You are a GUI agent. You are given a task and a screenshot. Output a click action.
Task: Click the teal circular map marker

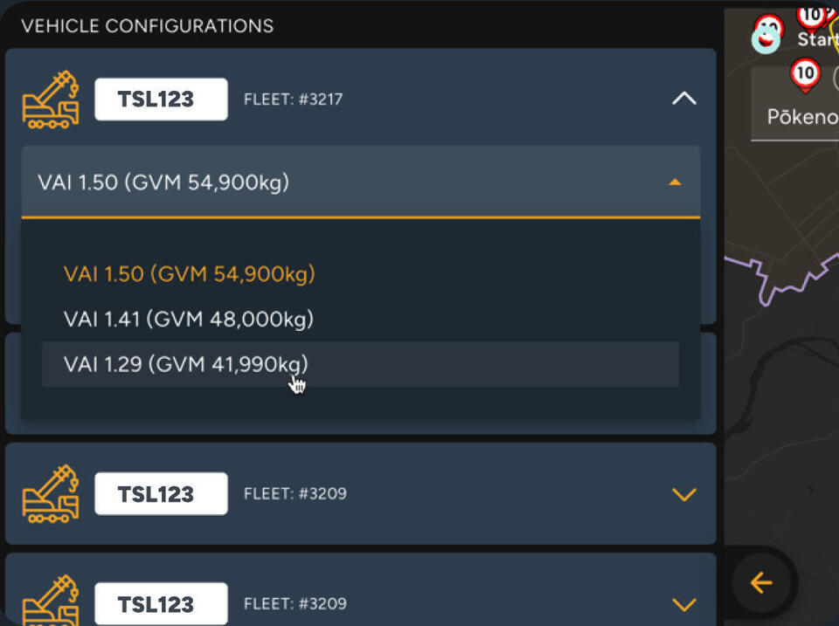[x=766, y=39]
